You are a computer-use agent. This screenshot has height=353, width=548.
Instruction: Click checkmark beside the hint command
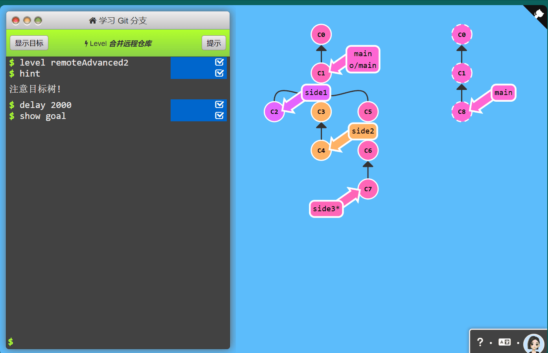point(219,73)
